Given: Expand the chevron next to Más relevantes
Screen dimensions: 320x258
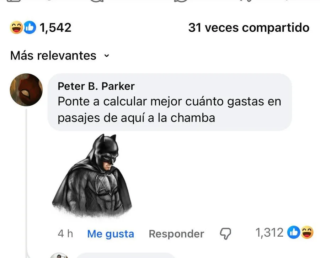Looking at the screenshot, I should (107, 56).
